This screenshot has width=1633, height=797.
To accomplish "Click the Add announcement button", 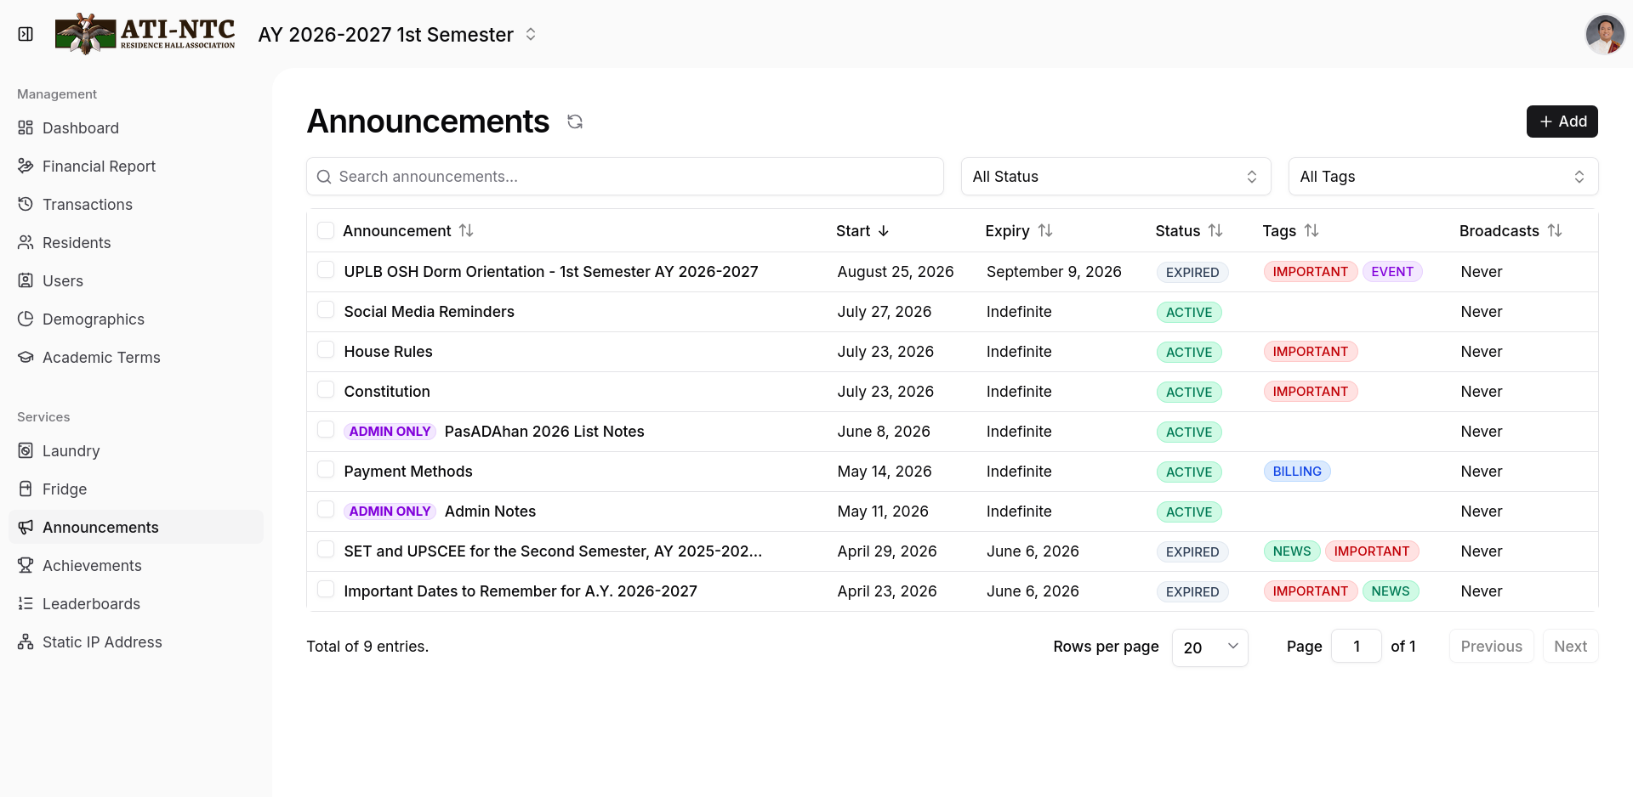I will pyautogui.click(x=1562, y=122).
